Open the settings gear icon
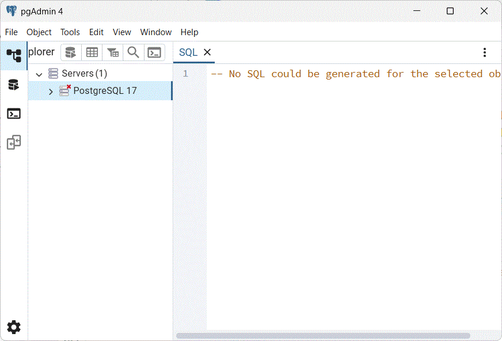Screen dimensions: 502x341 point(14,327)
